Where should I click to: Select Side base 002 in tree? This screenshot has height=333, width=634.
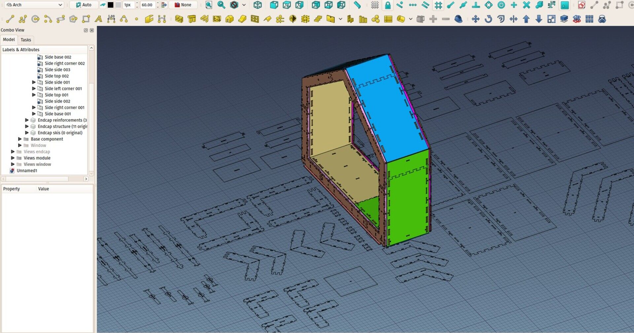(x=58, y=57)
